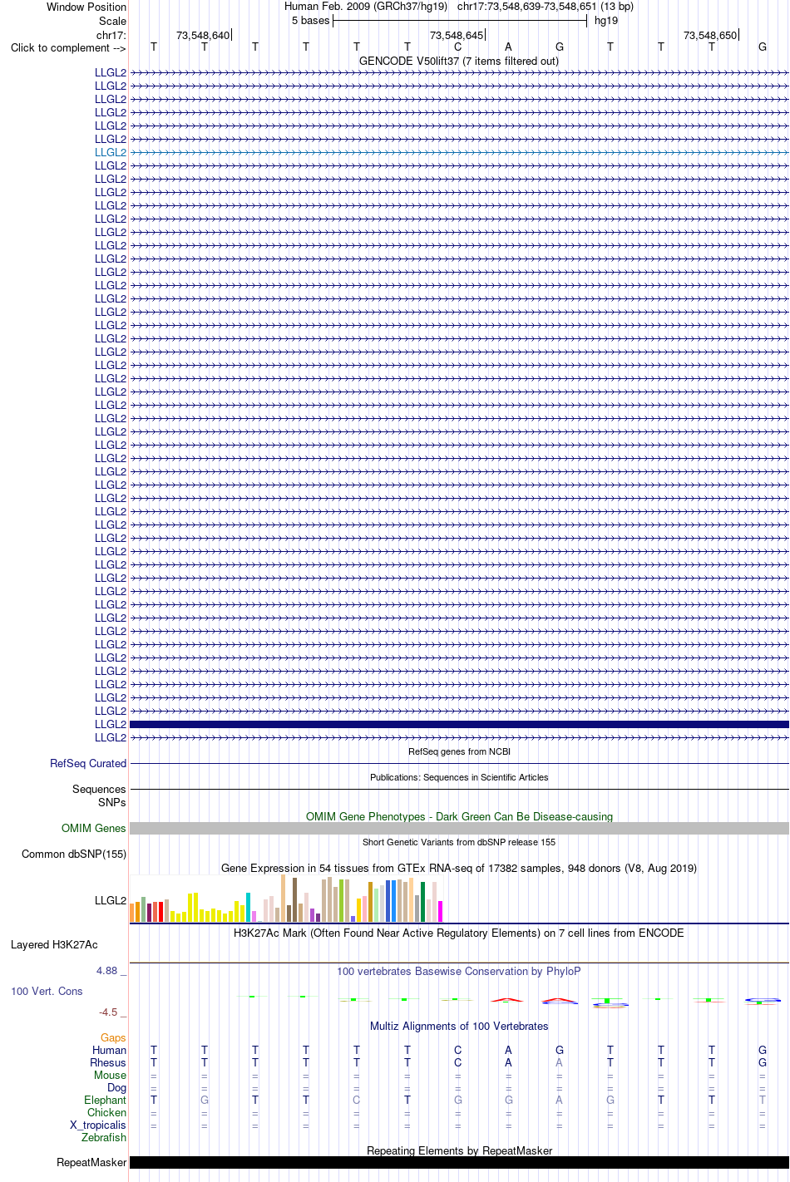Click the 'Click to complement -->' label

pos(68,47)
